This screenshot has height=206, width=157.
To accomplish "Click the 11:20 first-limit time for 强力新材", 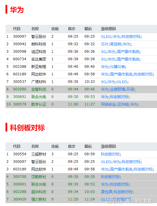I will pos(73,199).
